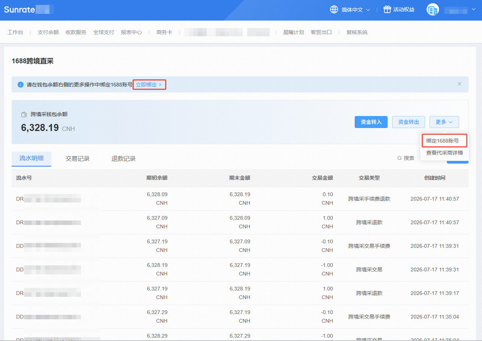Click the wallet icon next to 跨境采钱包余额
This screenshot has height=341, width=482.
[x=24, y=115]
